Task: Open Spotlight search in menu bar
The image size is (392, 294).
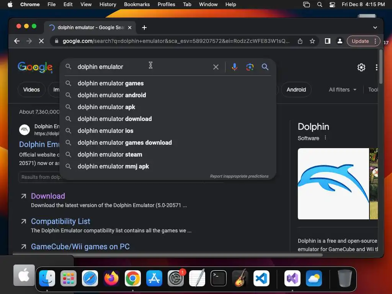Action: 320,5
